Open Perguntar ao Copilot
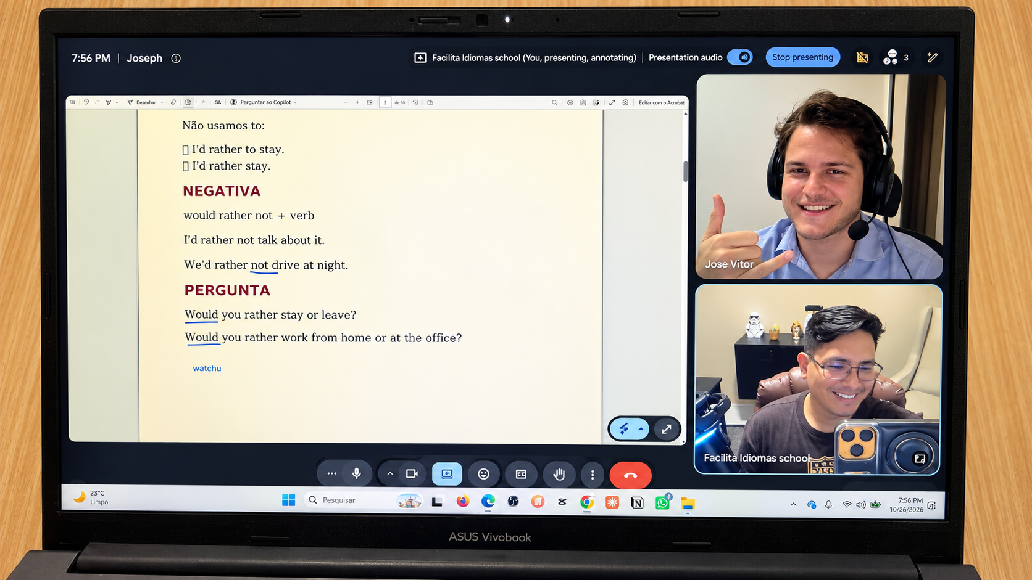Viewport: 1032px width, 580px height. 260,102
